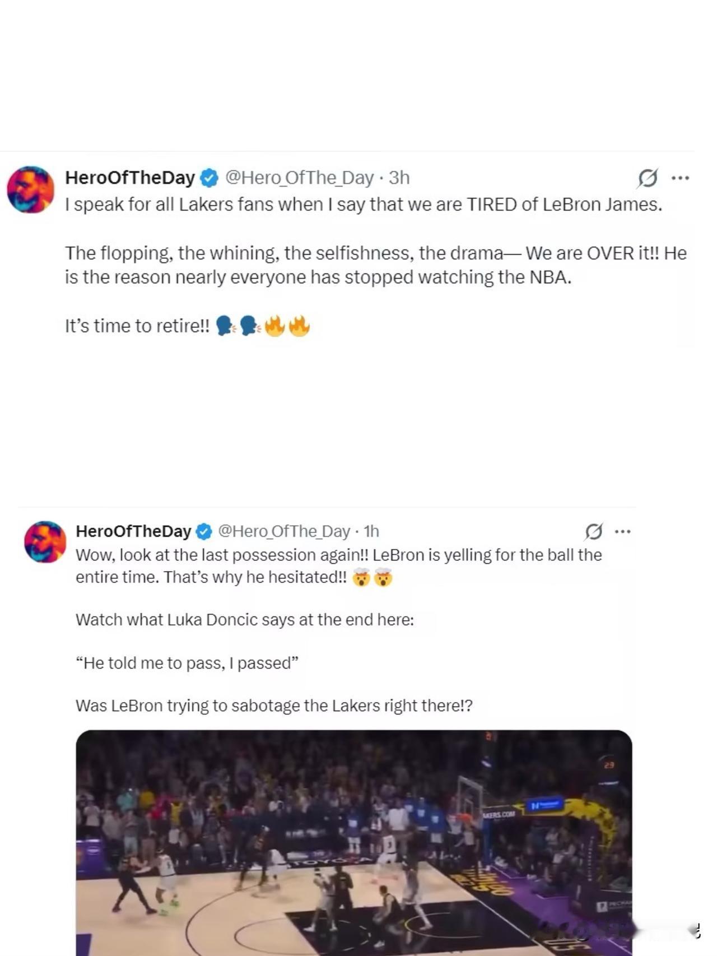Expand the three-dot menu on the 1h tweet
This screenshot has height=956, width=717.
[623, 531]
